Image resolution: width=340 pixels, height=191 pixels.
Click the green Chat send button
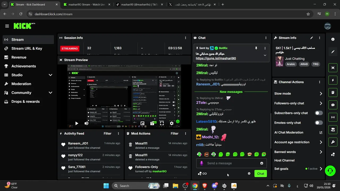point(261,173)
